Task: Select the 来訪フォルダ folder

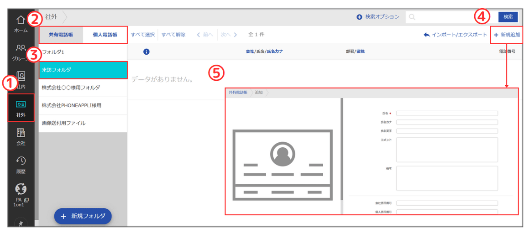Action: click(x=83, y=70)
